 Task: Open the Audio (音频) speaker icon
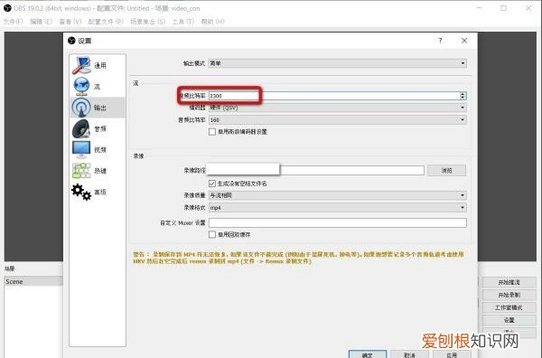pos(81,128)
